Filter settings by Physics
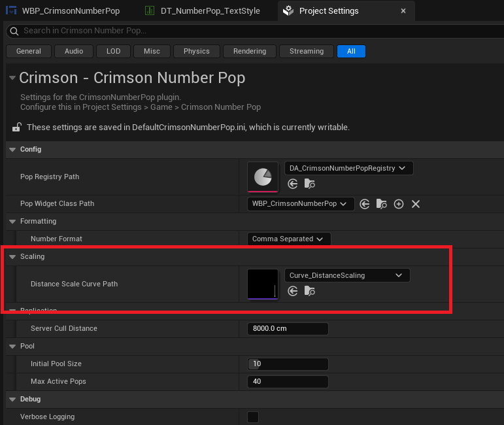 [196, 52]
